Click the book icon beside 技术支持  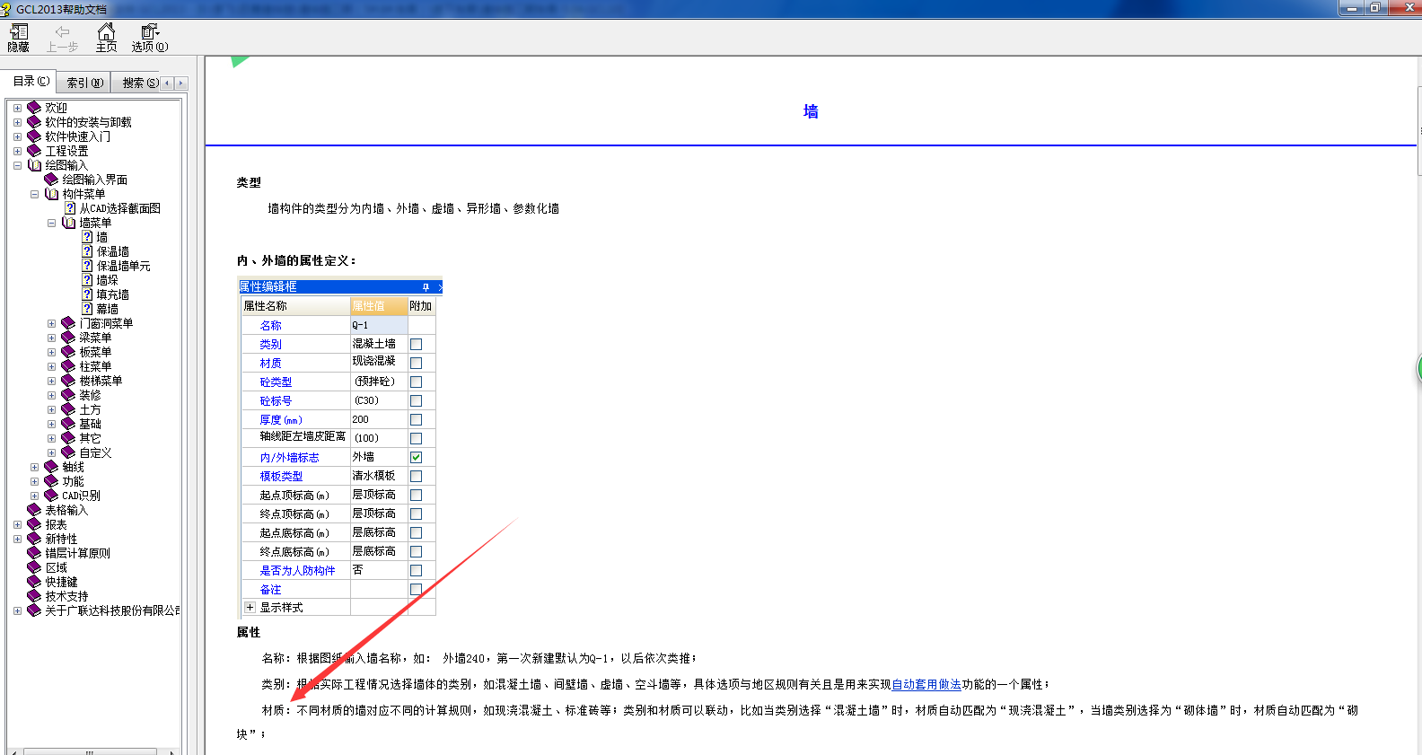[x=34, y=596]
